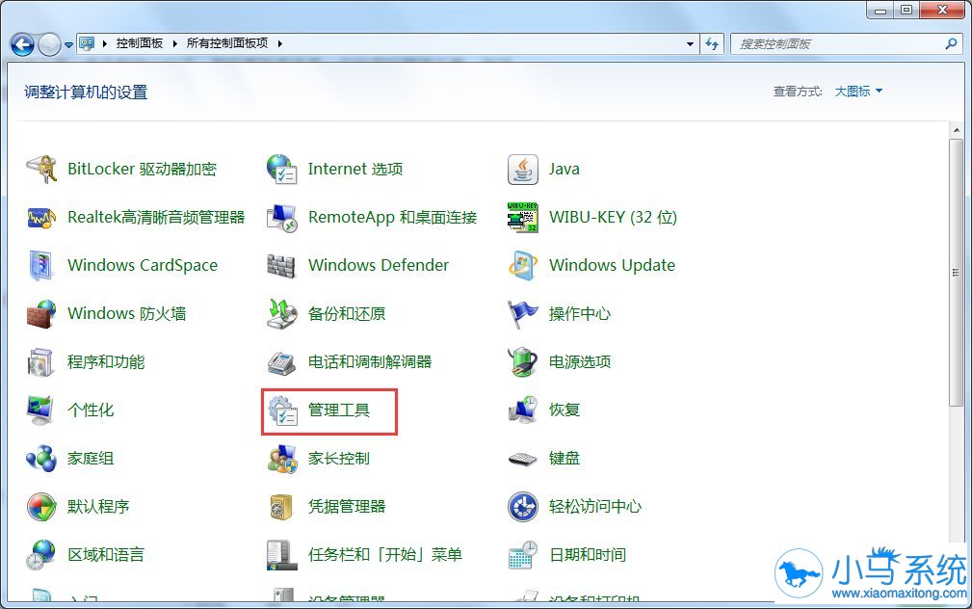Click the computer icon in address bar
This screenshot has height=609, width=972.
click(x=87, y=43)
